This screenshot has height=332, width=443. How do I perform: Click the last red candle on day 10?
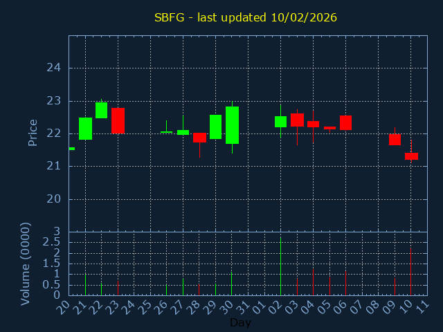click(411, 156)
